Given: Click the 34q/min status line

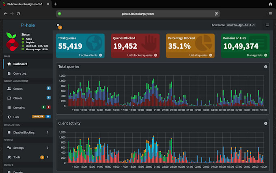Looking at the screenshot, I should click(30, 42).
